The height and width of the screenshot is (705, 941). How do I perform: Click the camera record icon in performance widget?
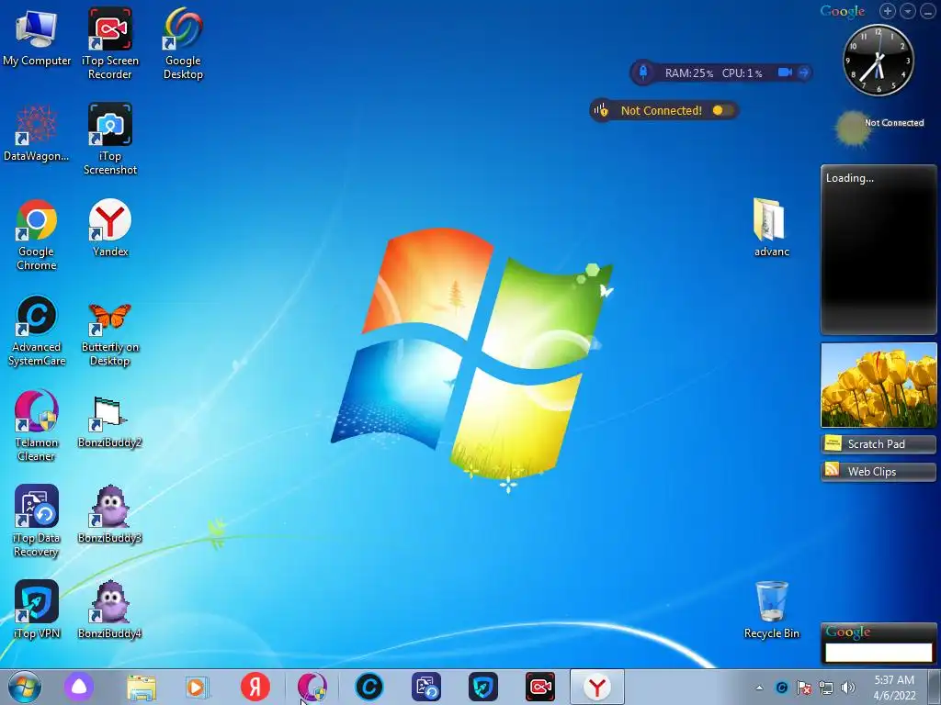tap(785, 73)
